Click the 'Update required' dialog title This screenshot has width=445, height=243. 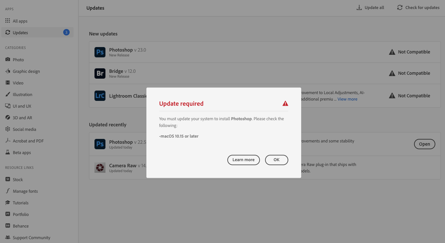tap(181, 104)
